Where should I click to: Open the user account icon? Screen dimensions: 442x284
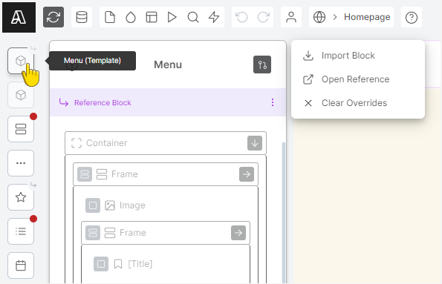tap(291, 17)
